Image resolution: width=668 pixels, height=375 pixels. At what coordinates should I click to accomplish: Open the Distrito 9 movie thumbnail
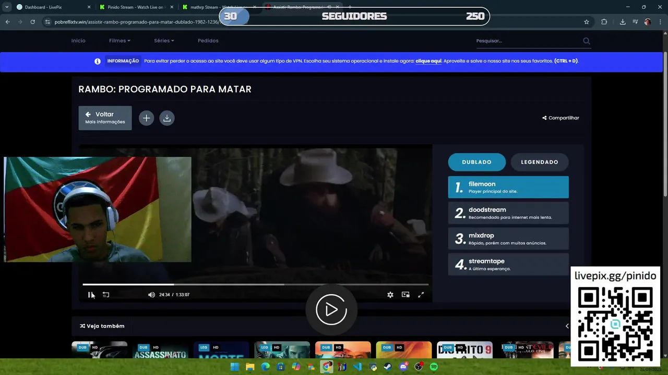click(464, 350)
